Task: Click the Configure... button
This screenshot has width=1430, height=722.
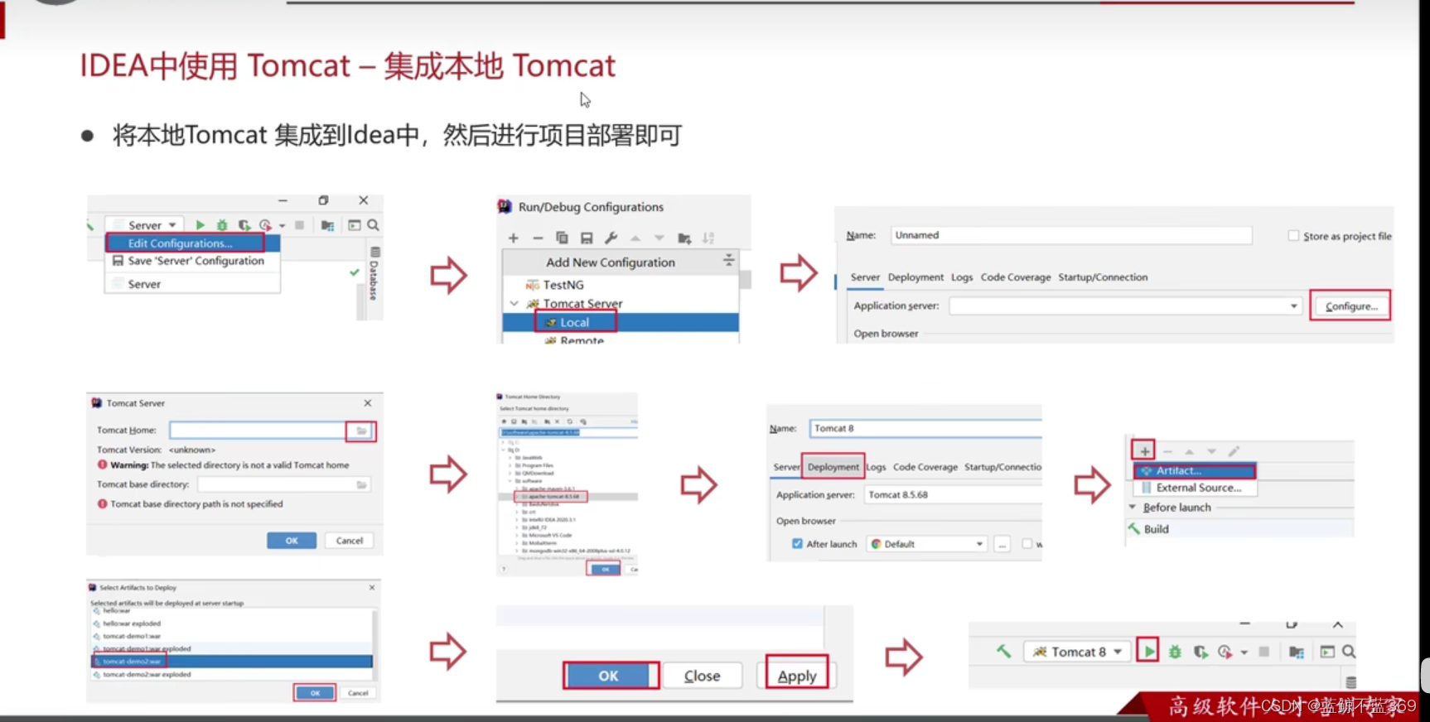Action: coord(1350,306)
